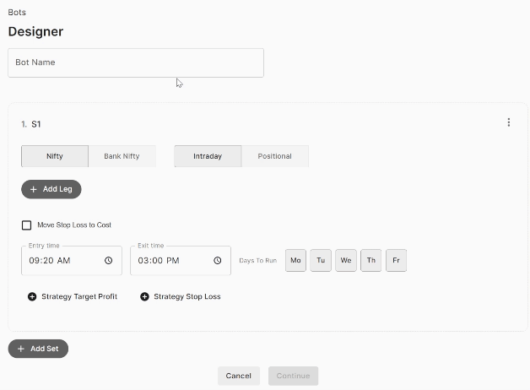The width and height of the screenshot is (530, 390).
Task: Switch to Positional trading mode
Action: 275,156
